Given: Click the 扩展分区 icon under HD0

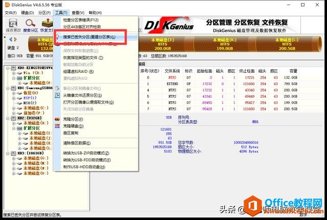Looking at the screenshot, I should point(19,78).
